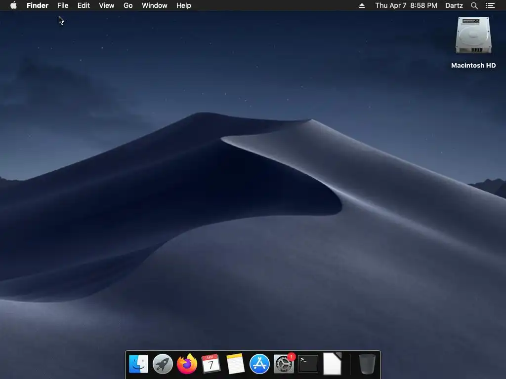Click the Macintosh HD label
The height and width of the screenshot is (379, 506).
473,66
